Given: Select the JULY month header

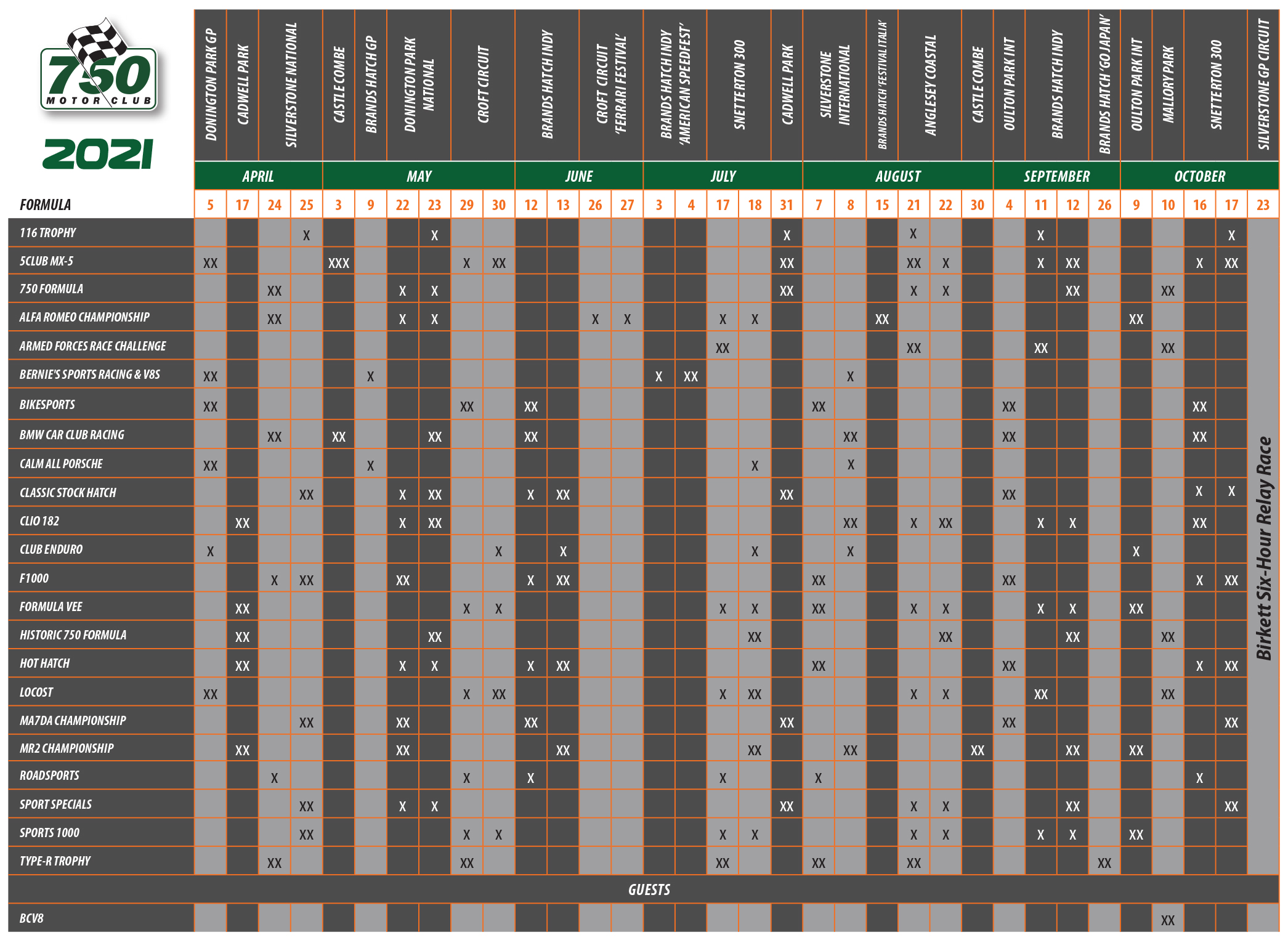Looking at the screenshot, I should 723,176.
